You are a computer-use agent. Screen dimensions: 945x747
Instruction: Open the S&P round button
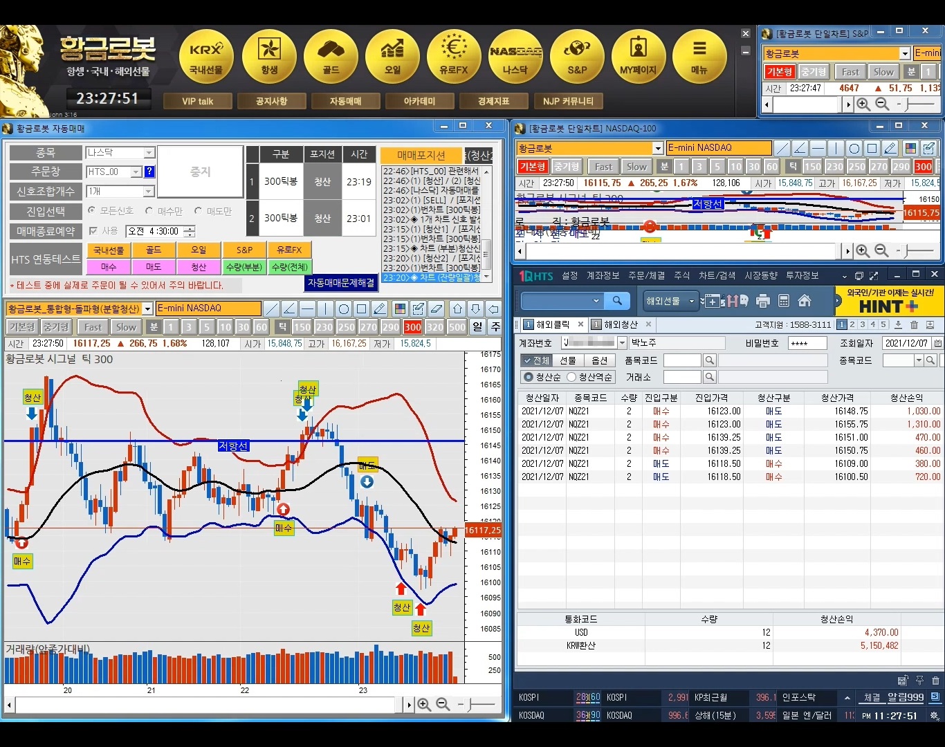[x=577, y=57]
